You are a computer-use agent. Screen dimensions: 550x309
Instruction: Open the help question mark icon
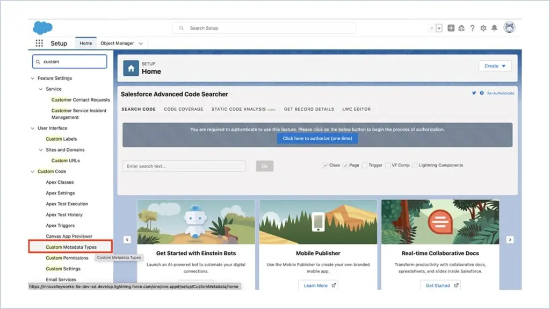pyautogui.click(x=473, y=28)
